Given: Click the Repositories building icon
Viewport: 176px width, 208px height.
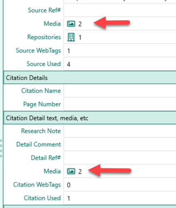Looking at the screenshot, I should (71, 37).
